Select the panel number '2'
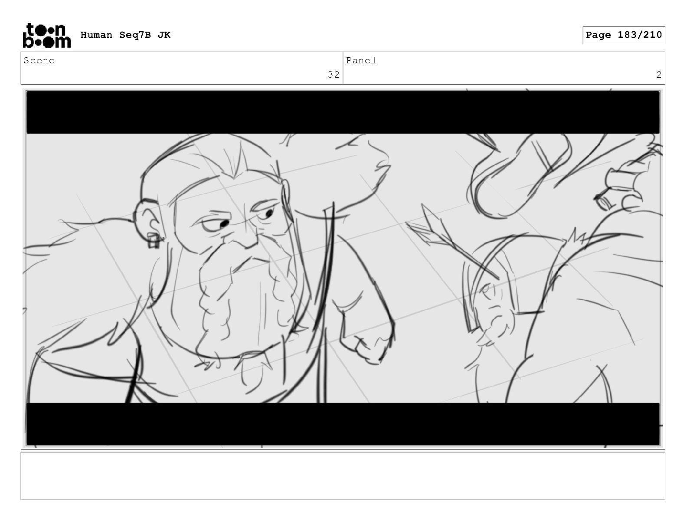 [x=659, y=75]
